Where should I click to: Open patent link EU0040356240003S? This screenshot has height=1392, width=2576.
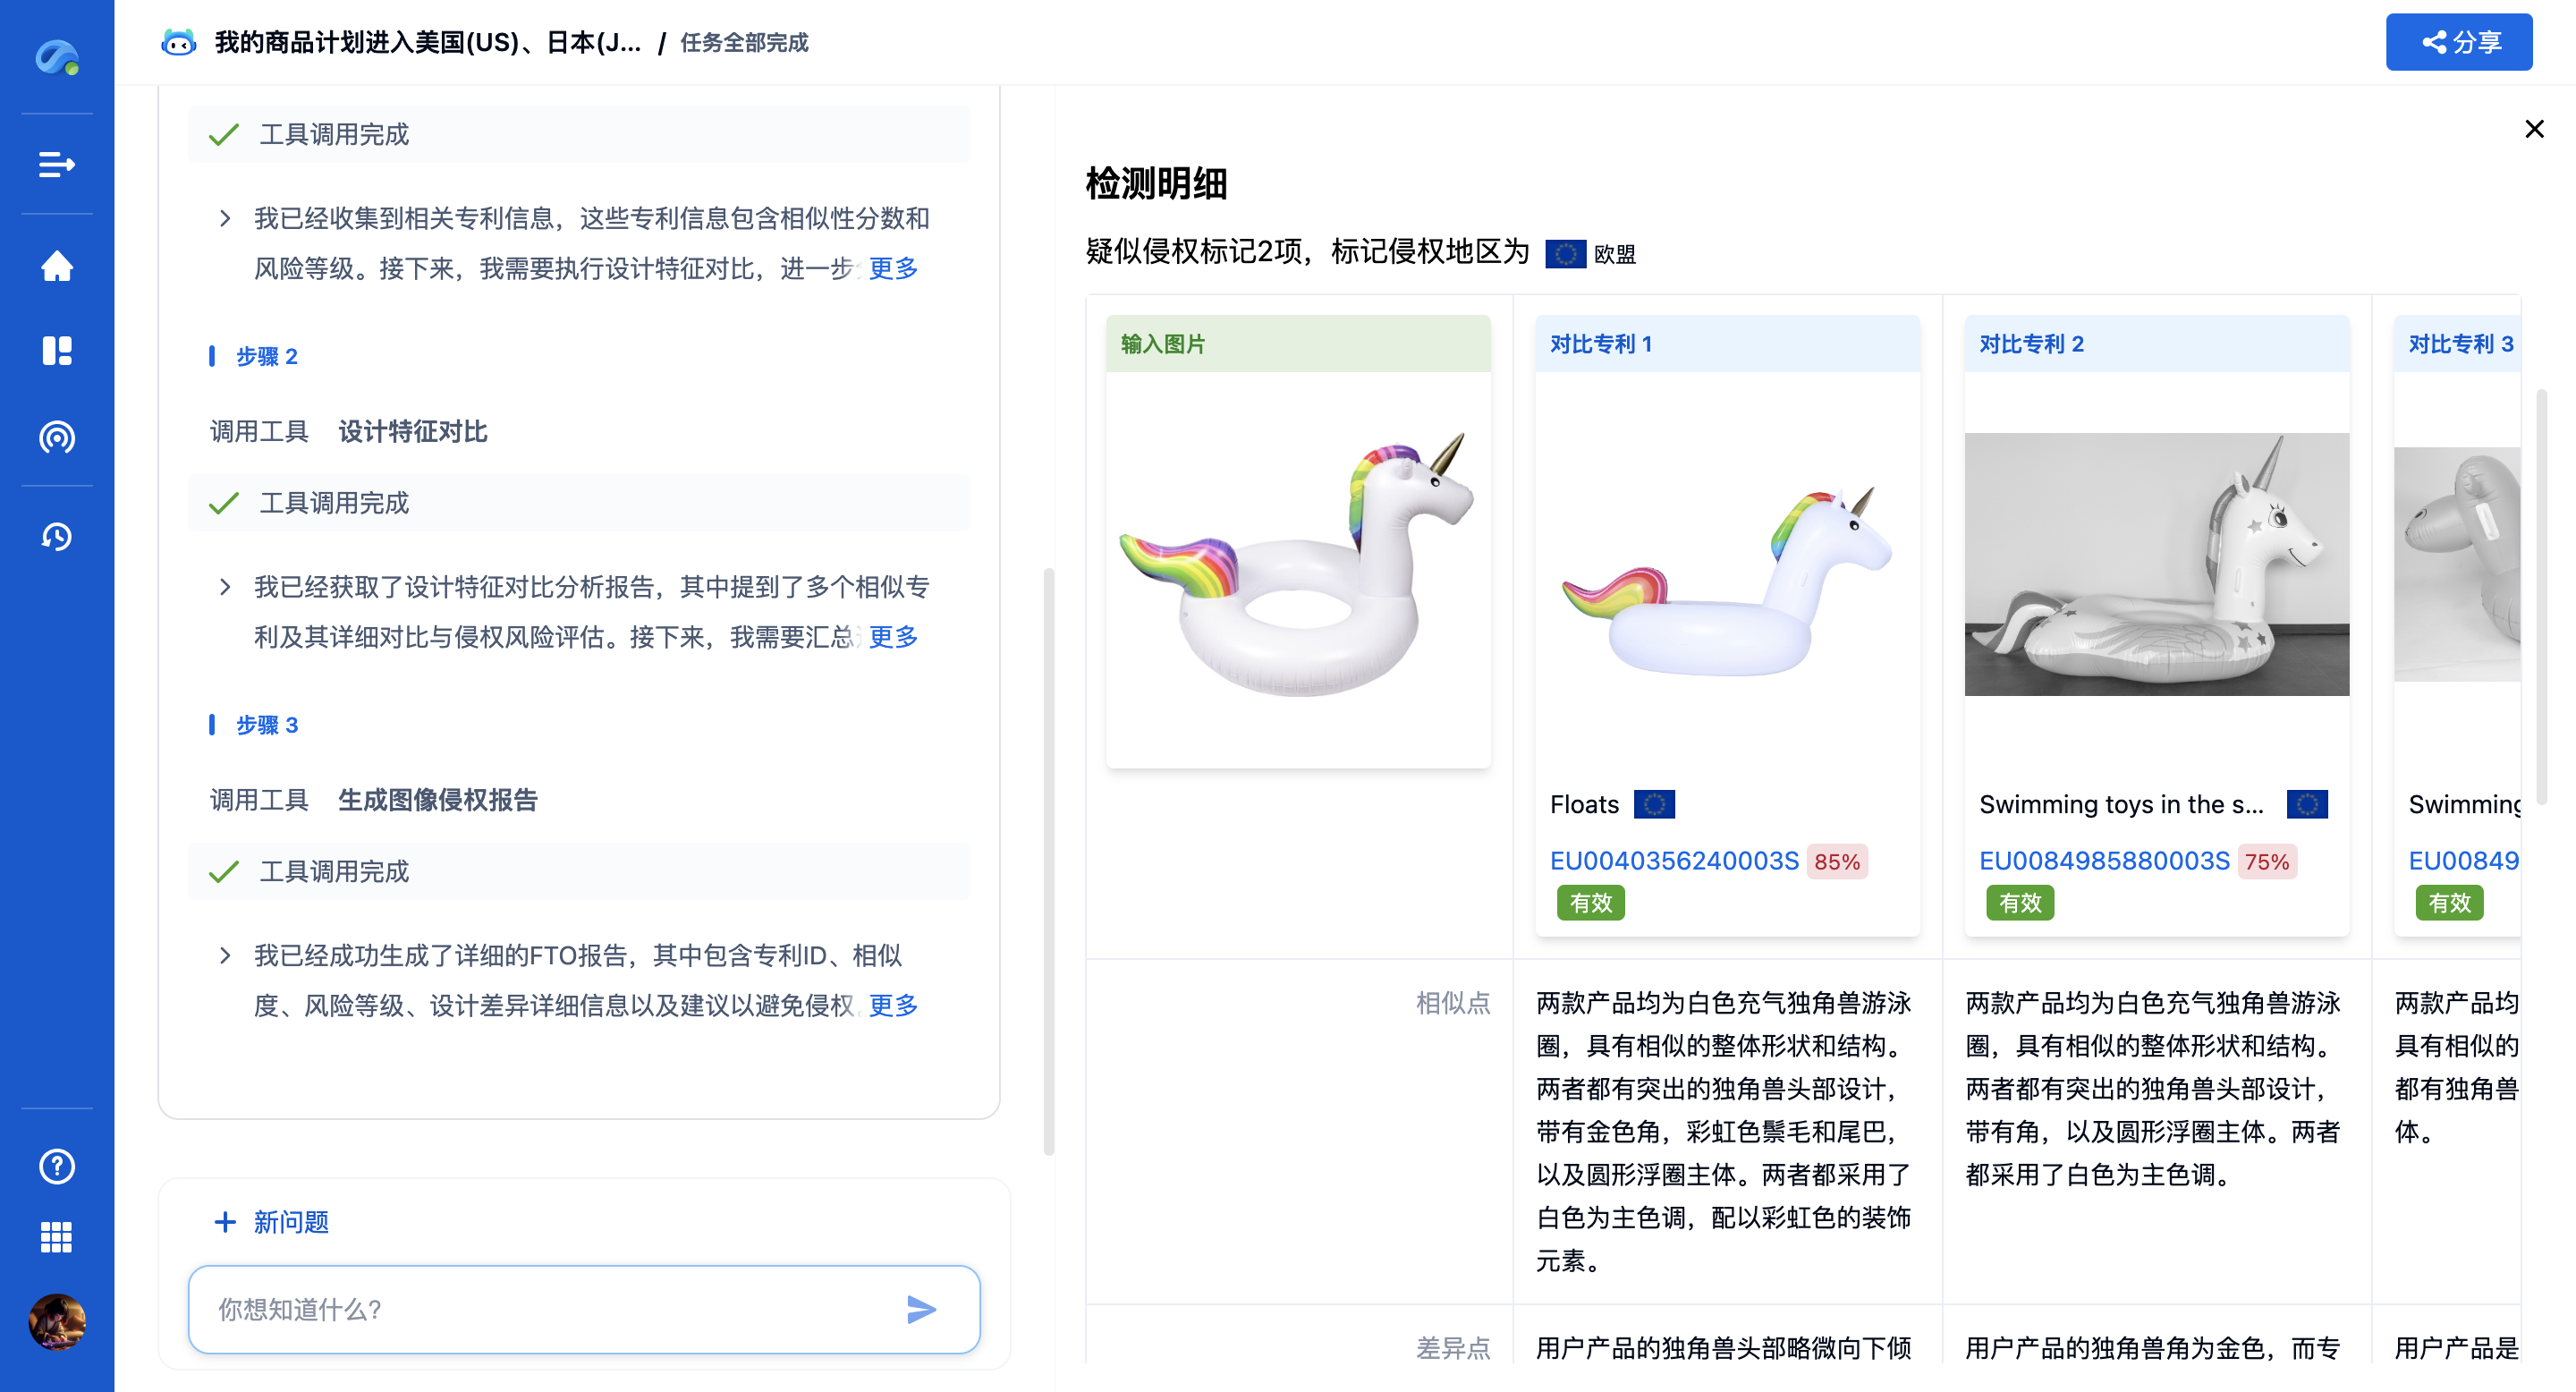(1673, 861)
